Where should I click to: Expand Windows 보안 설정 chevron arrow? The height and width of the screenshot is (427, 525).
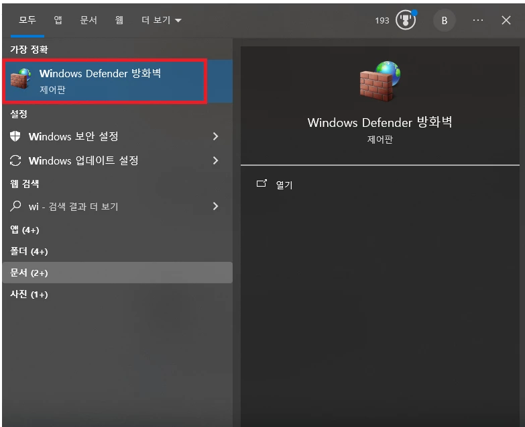tap(216, 136)
